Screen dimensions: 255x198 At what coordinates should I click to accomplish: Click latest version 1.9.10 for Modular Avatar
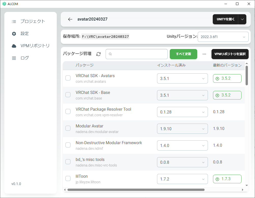219,129
